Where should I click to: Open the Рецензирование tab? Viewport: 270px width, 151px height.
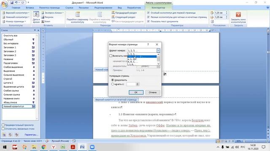coord(103,8)
